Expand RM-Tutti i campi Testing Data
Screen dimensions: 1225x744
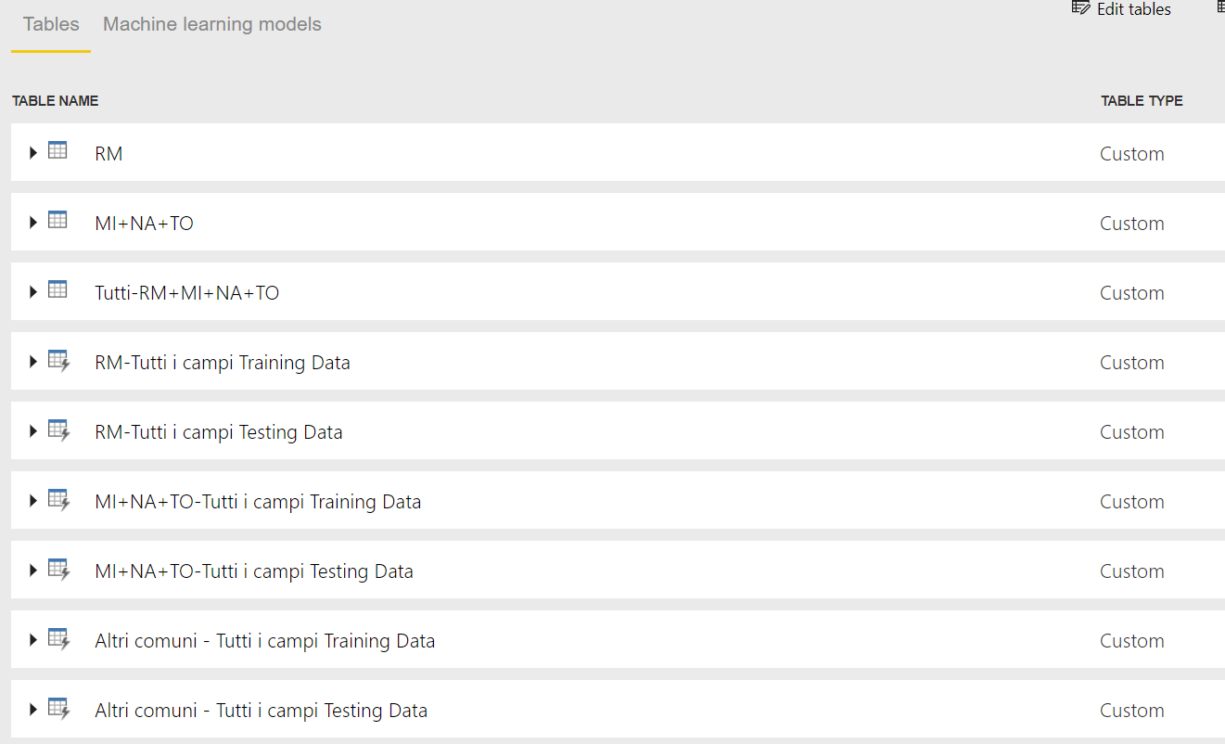(x=33, y=430)
